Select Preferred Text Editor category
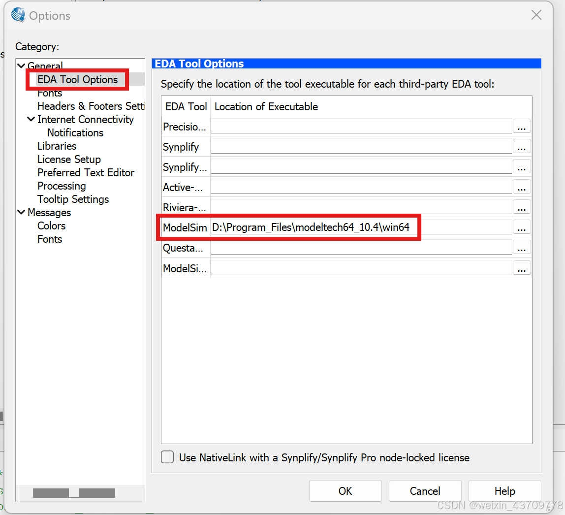The image size is (565, 515). click(x=86, y=173)
